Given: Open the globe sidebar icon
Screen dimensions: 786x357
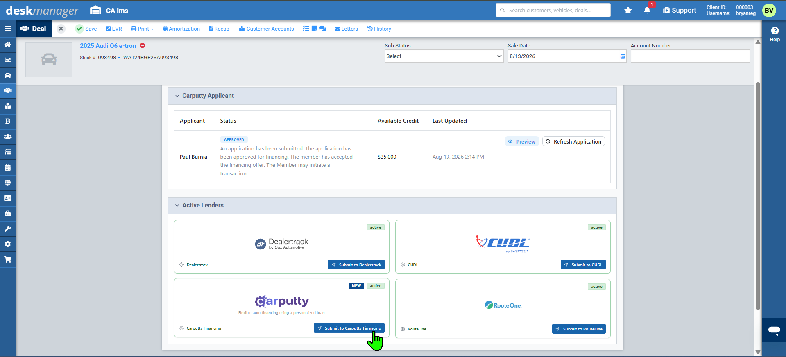Looking at the screenshot, I should [7, 182].
